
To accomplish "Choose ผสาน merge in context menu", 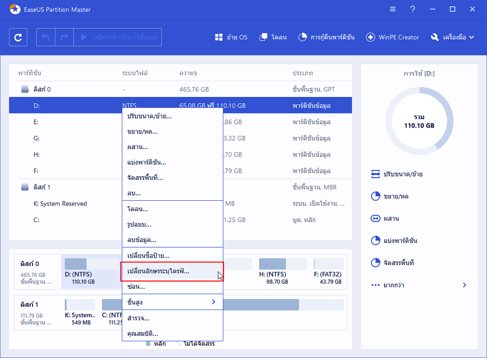I will [x=172, y=147].
